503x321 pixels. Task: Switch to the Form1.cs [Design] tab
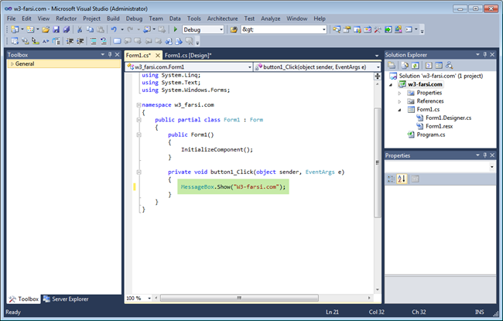(188, 55)
